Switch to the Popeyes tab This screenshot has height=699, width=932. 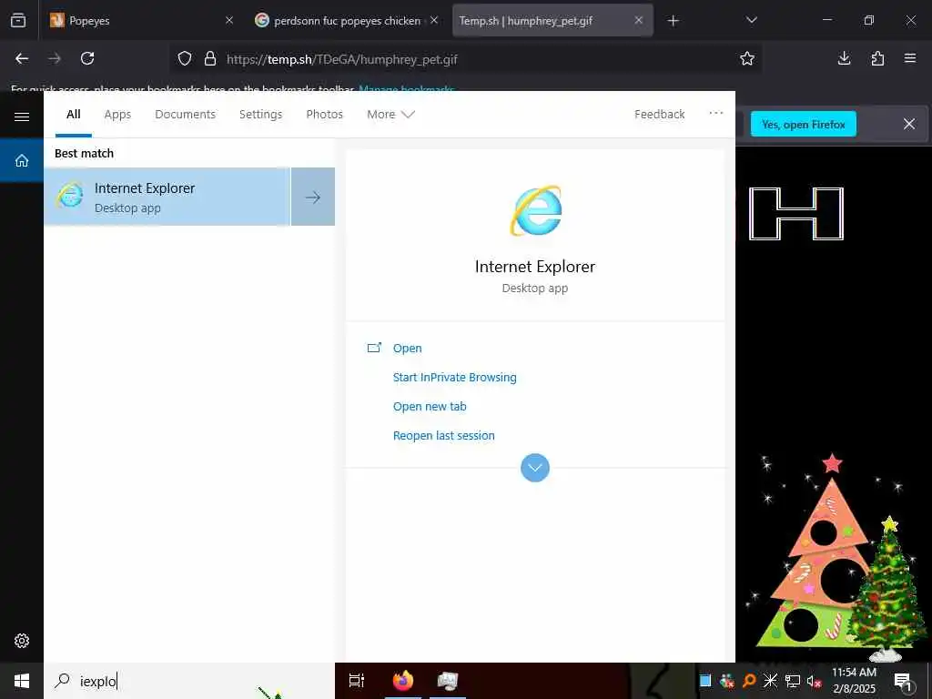(x=141, y=20)
